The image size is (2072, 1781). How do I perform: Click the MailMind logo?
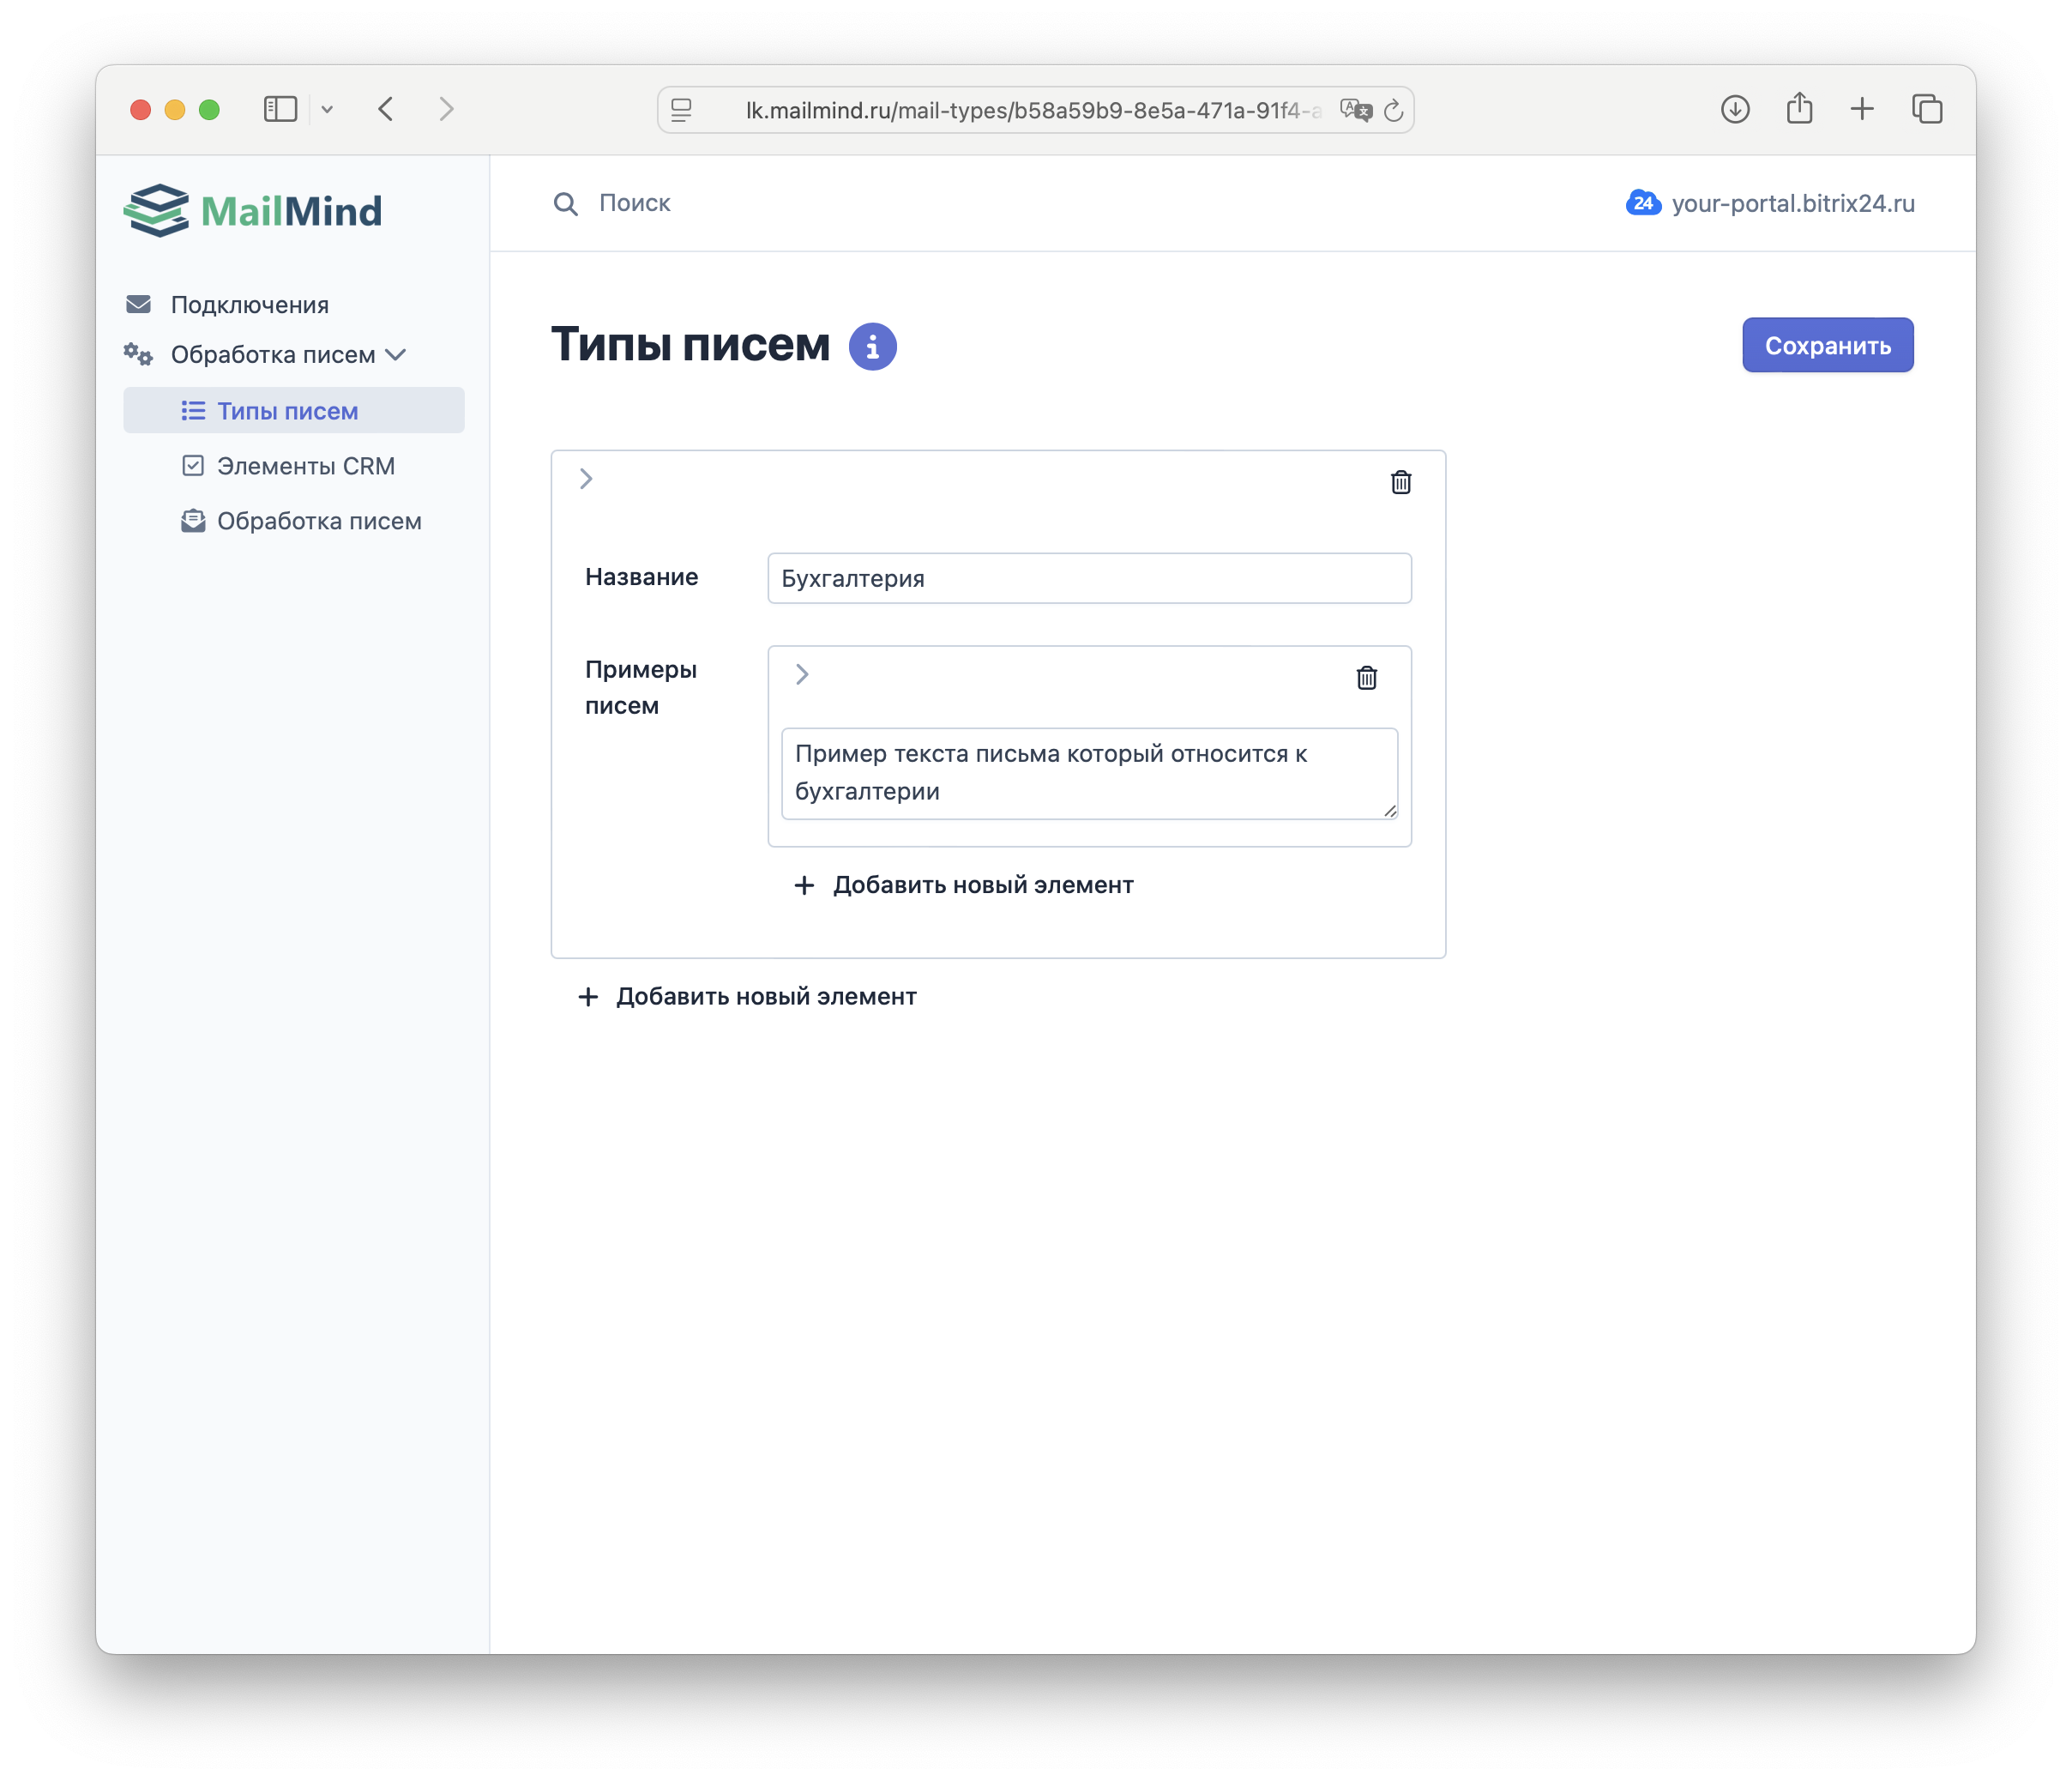coord(253,210)
